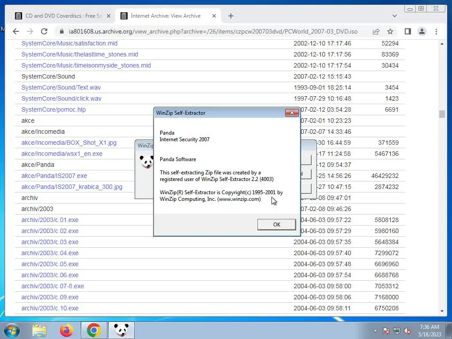Download archiv/2003/c.04.exe link

[x=49, y=253]
